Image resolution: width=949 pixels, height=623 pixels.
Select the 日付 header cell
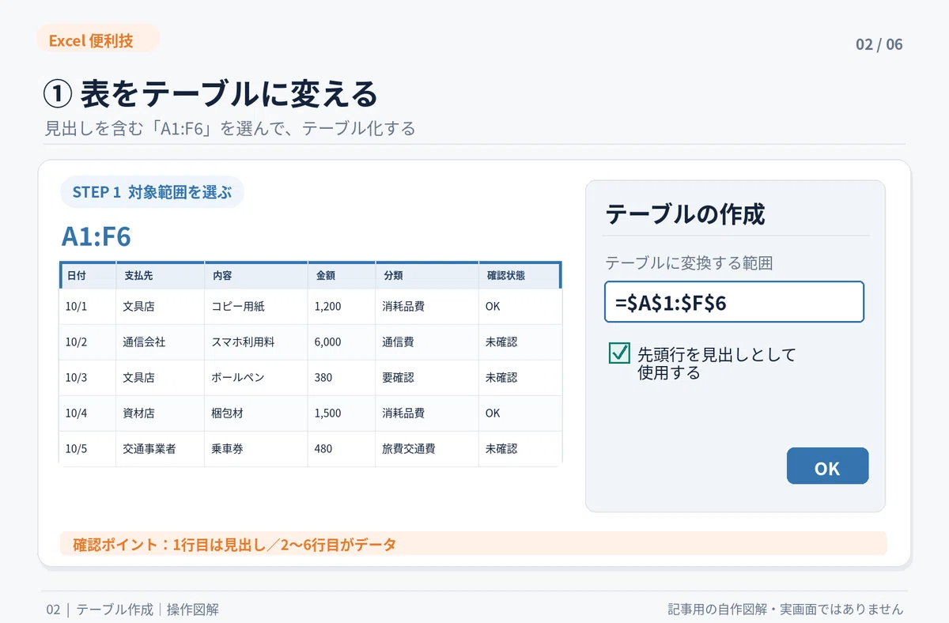89,276
